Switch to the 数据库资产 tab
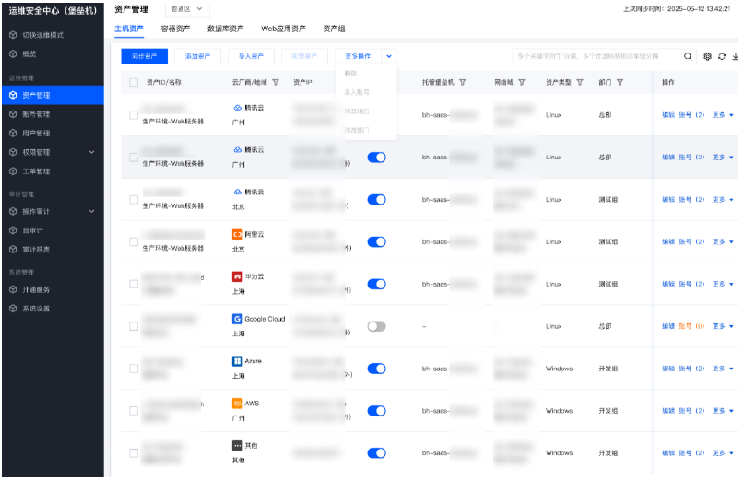The height and width of the screenshot is (480, 744). (x=226, y=29)
